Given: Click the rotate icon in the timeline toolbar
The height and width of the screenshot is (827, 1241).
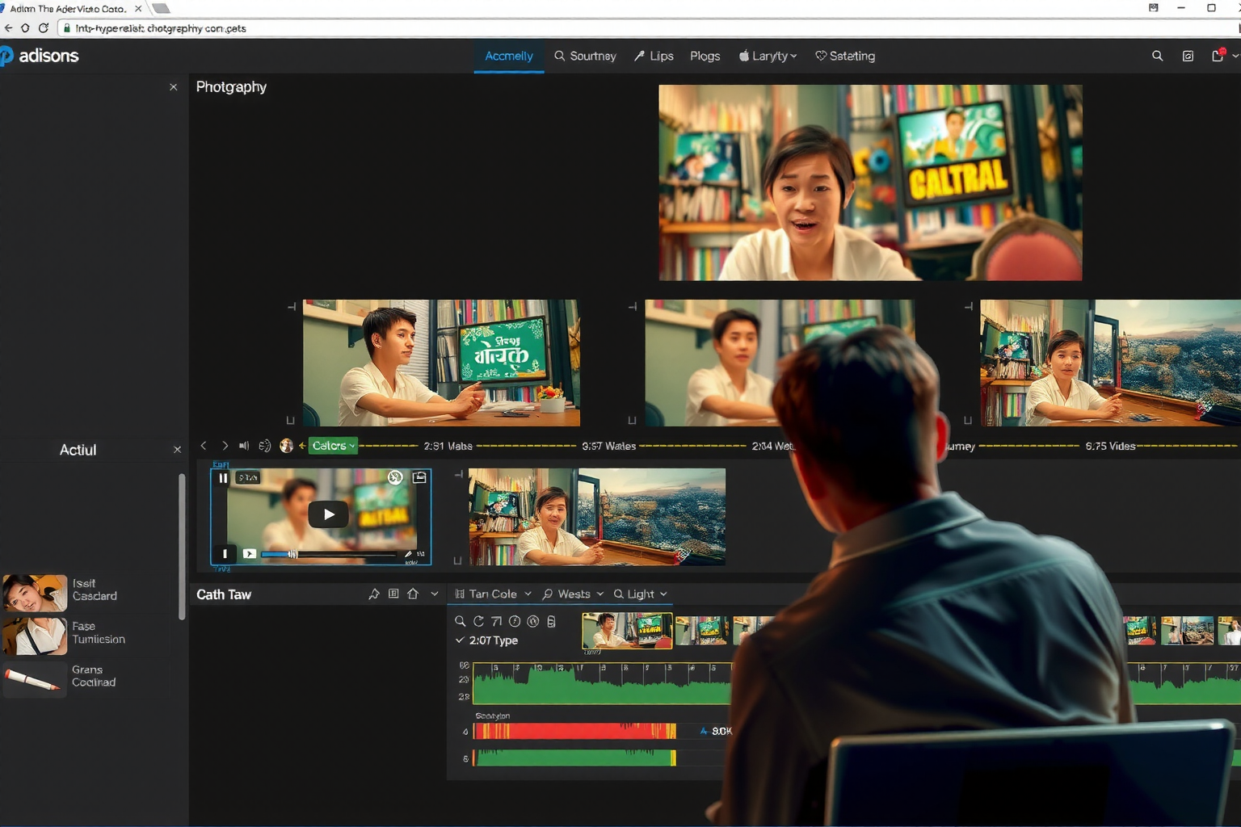Looking at the screenshot, I should [x=478, y=621].
